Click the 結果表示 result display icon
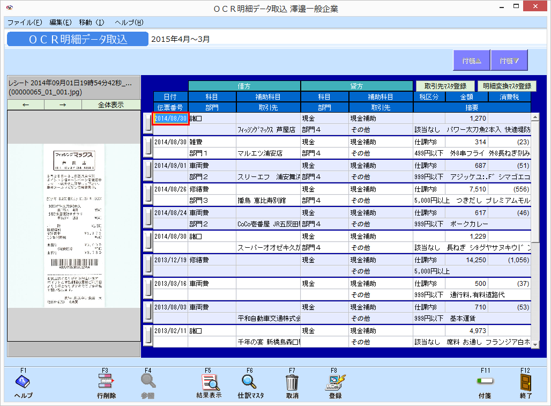Viewport: 551px width, 406px height. point(207,383)
